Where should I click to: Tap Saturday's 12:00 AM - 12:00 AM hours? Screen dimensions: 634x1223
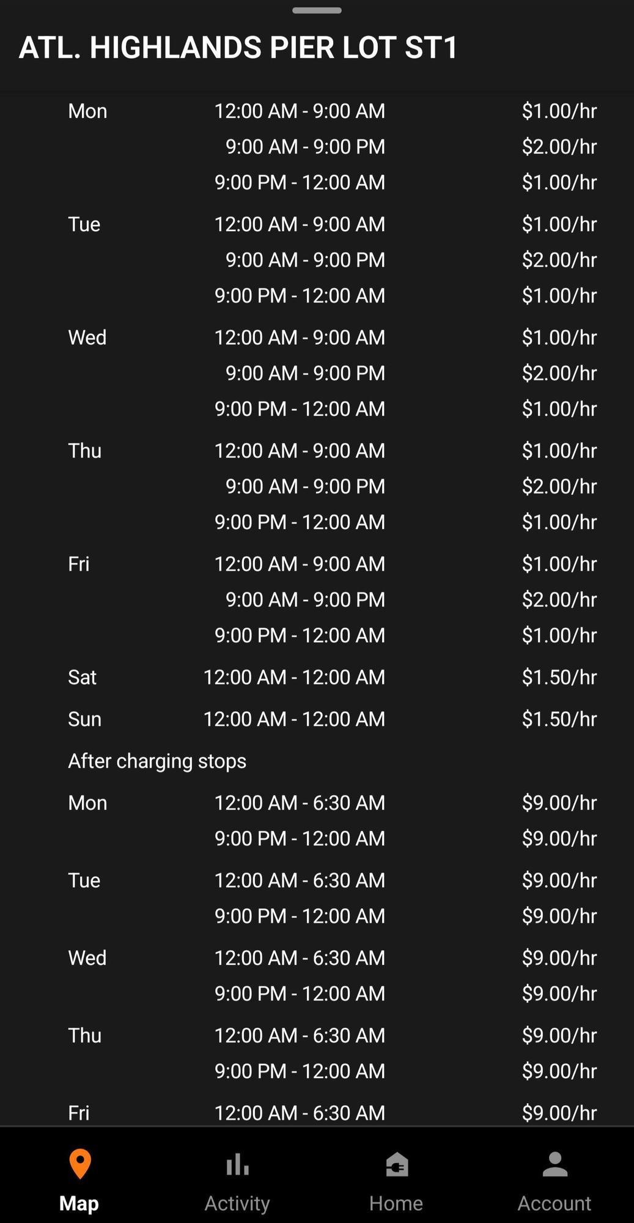click(x=294, y=677)
